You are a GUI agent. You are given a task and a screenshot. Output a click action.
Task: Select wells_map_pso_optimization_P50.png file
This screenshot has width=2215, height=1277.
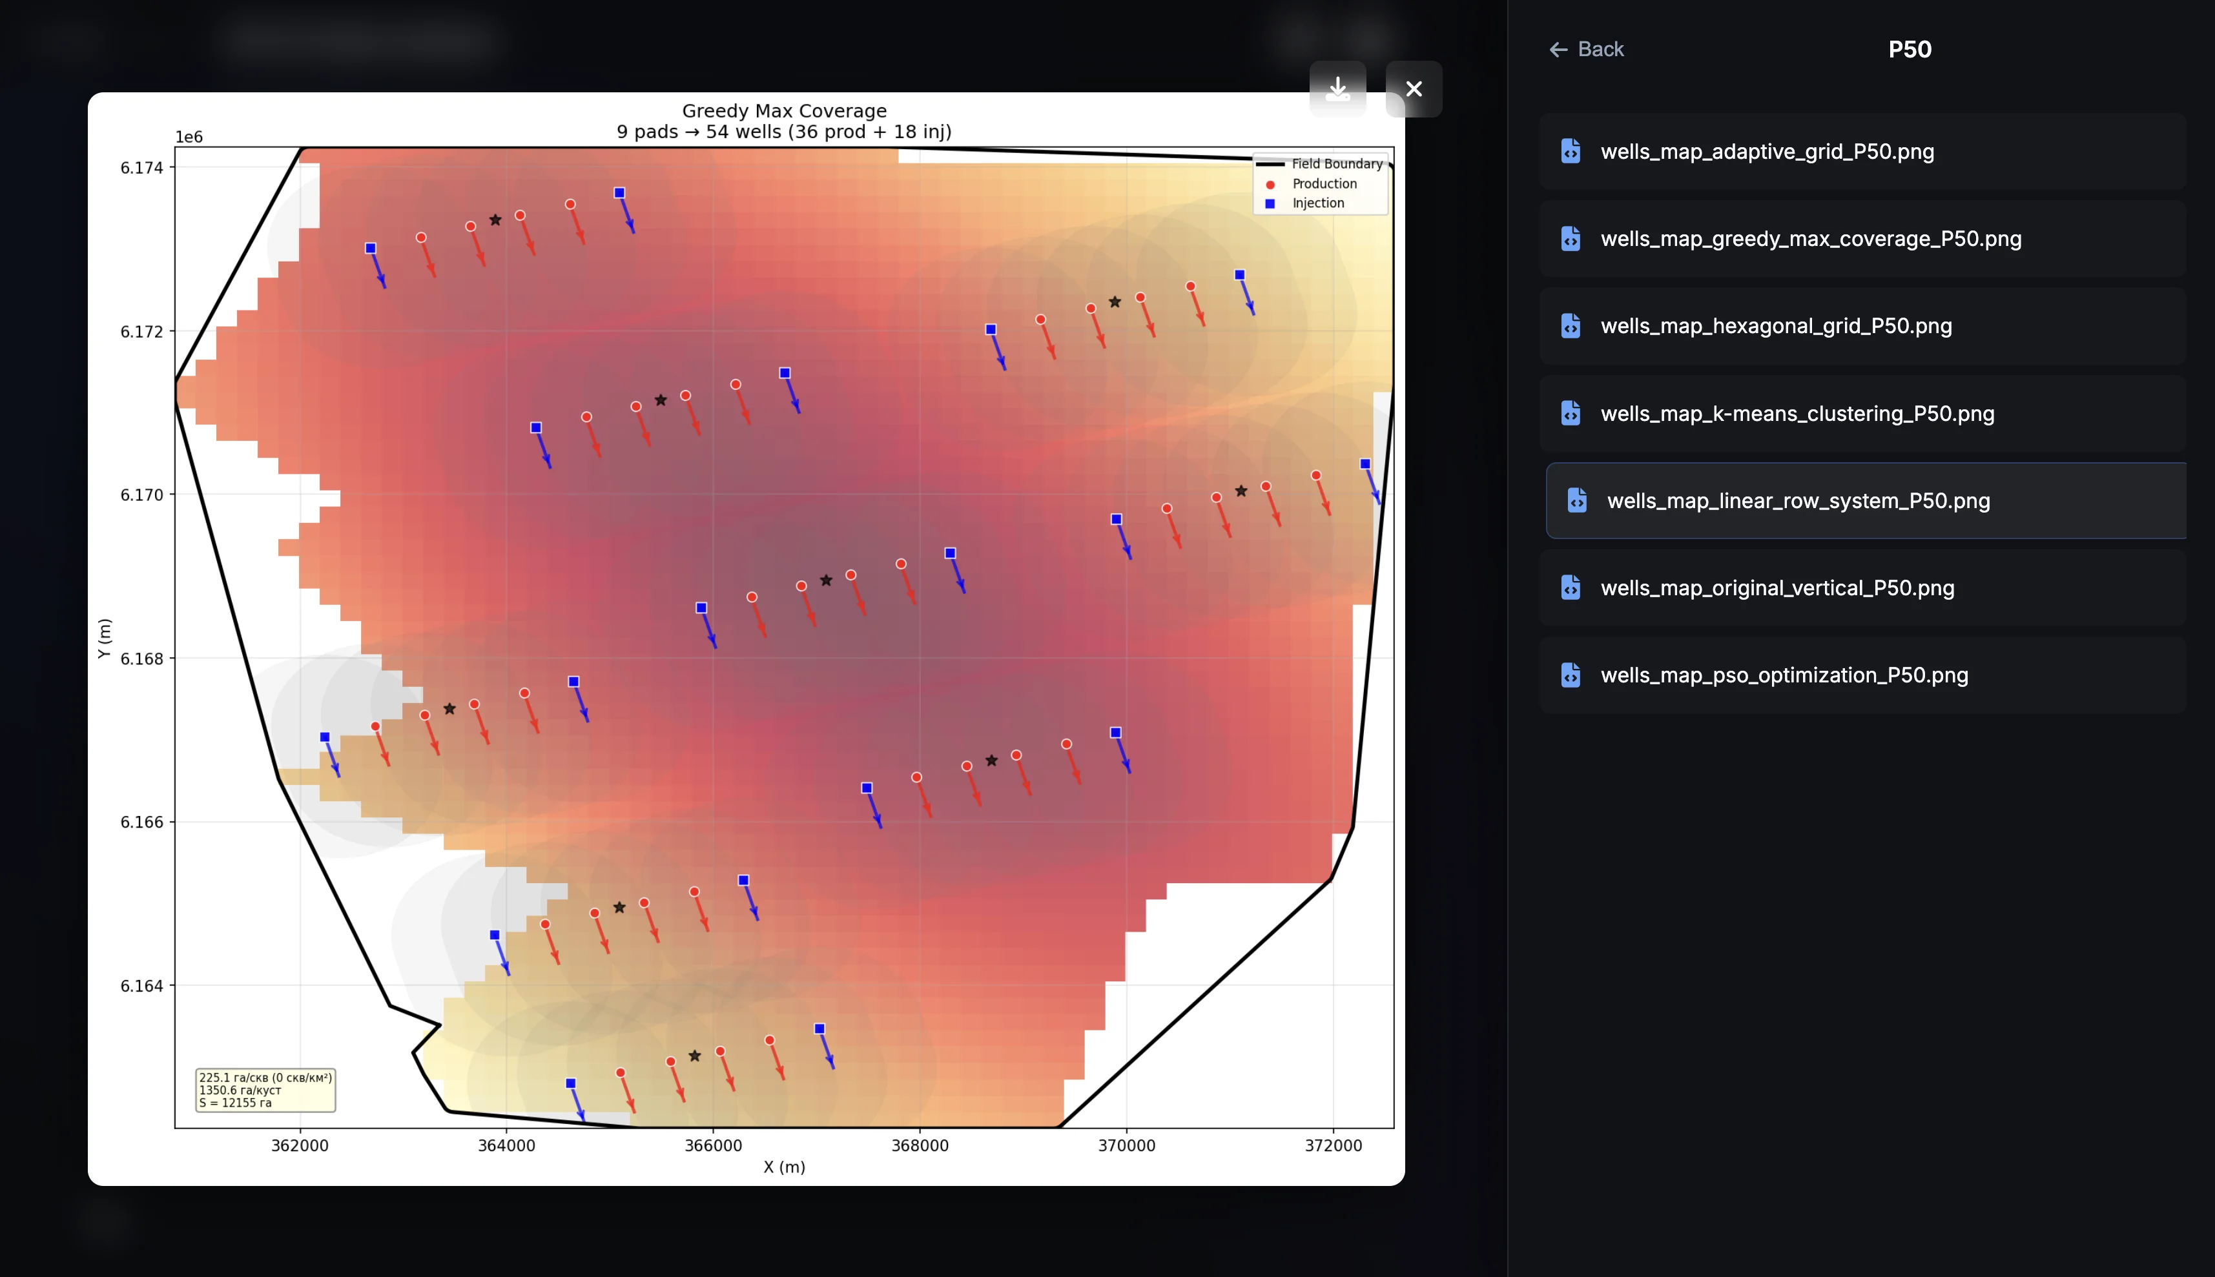(x=1784, y=675)
